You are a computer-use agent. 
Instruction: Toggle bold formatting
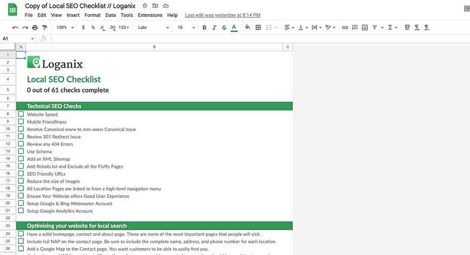204,27
